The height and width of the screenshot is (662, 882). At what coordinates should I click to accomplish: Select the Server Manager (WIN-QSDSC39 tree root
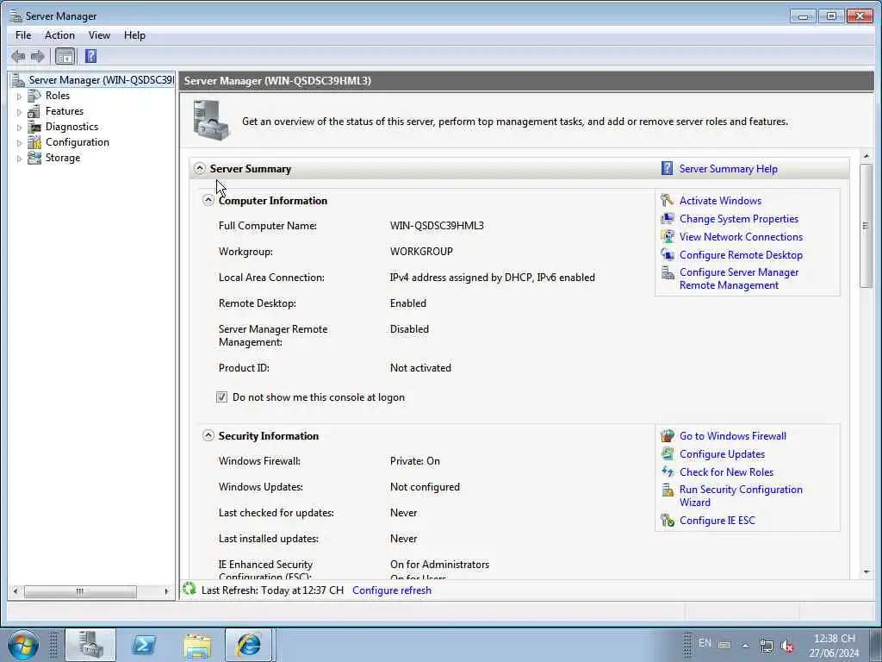102,80
